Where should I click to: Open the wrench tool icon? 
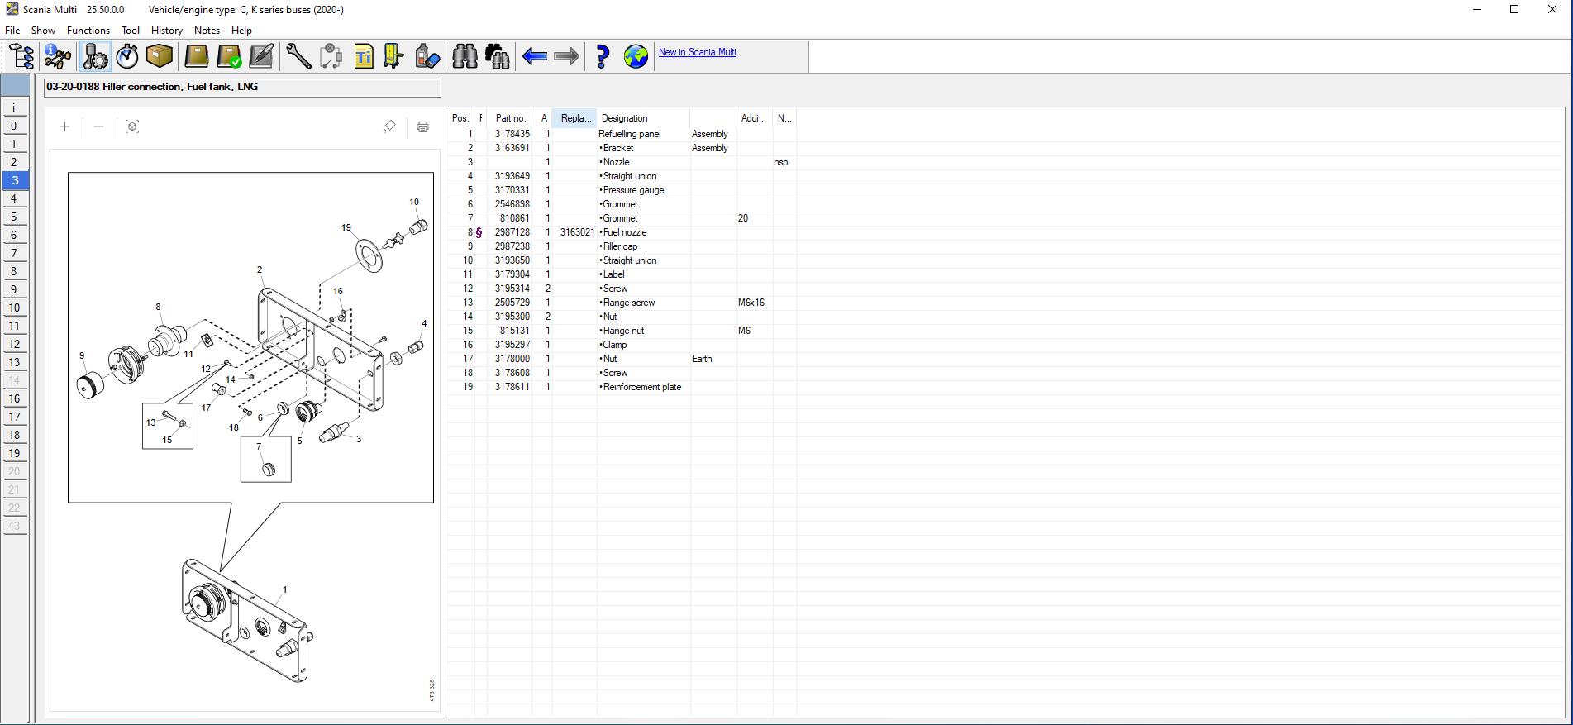click(298, 56)
